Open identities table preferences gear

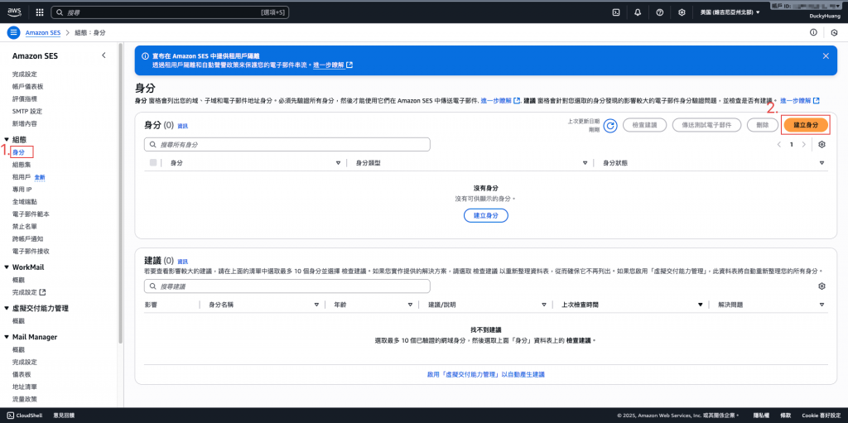coord(821,144)
